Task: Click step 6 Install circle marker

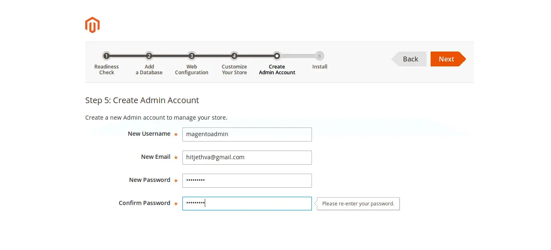Action: click(x=319, y=56)
